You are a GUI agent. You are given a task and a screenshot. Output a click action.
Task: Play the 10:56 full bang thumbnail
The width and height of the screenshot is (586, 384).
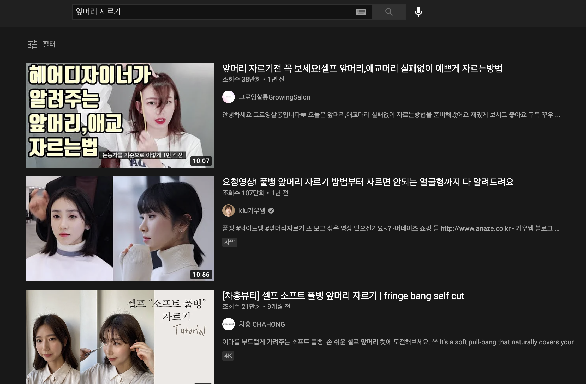(x=120, y=228)
